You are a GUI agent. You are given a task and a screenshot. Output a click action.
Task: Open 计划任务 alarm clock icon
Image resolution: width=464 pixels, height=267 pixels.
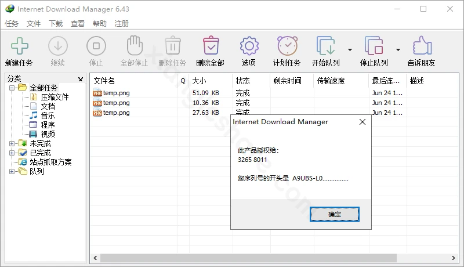(x=287, y=46)
